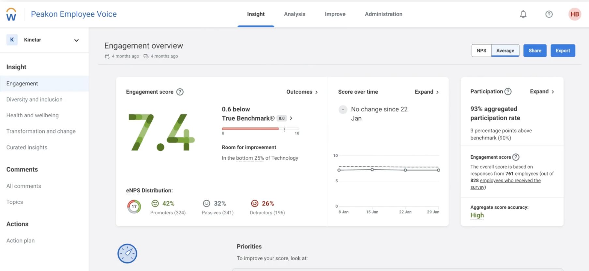Click the bottom 25% link

pos(250,158)
